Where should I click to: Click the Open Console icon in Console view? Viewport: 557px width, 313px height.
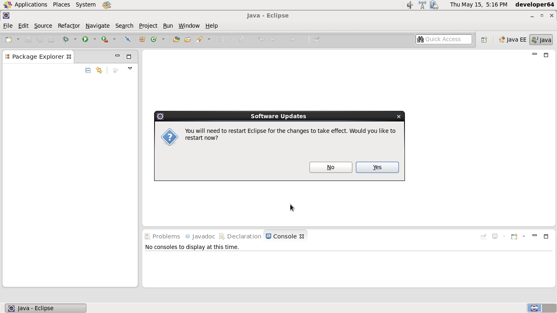514,236
